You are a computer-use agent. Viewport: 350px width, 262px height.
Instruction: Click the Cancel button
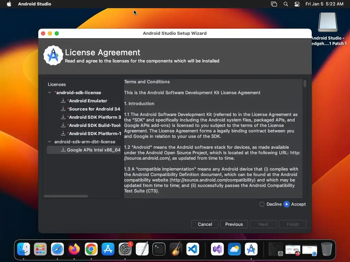coord(205,224)
